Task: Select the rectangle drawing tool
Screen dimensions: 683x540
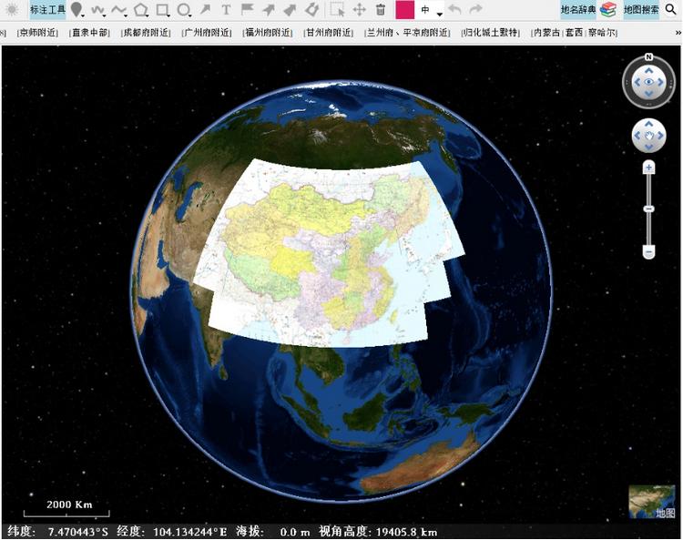Action: (x=162, y=10)
